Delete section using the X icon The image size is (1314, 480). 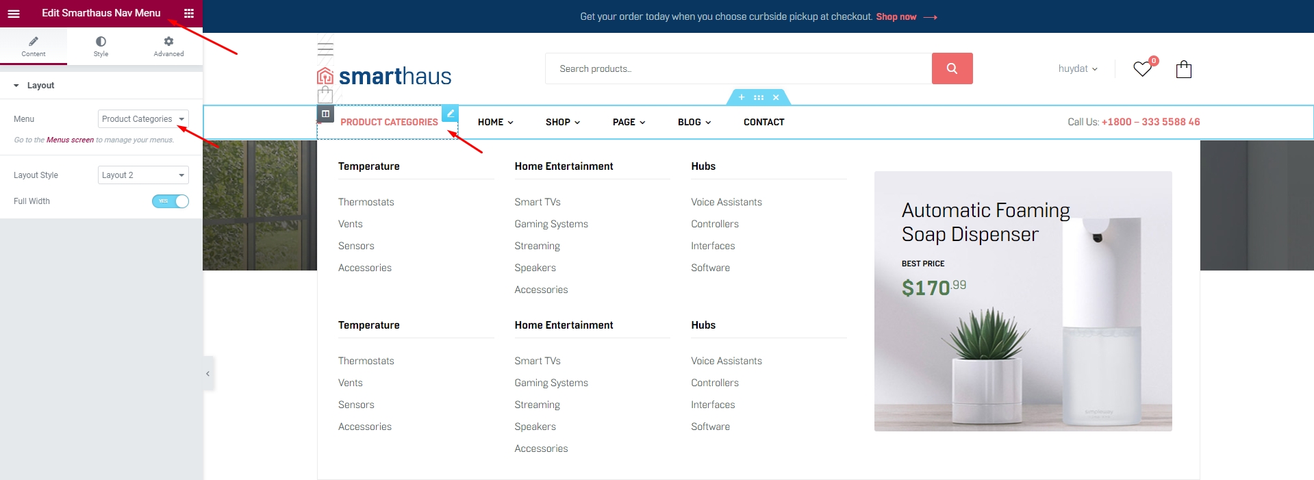[776, 97]
